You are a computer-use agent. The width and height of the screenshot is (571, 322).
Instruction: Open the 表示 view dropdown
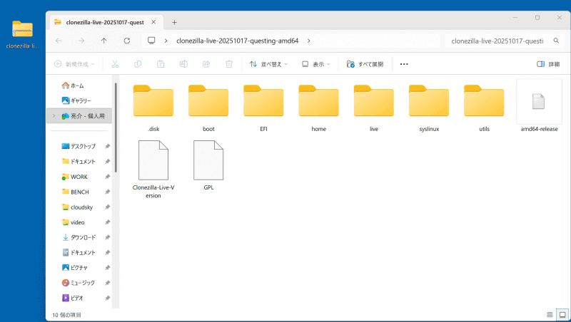coord(315,64)
